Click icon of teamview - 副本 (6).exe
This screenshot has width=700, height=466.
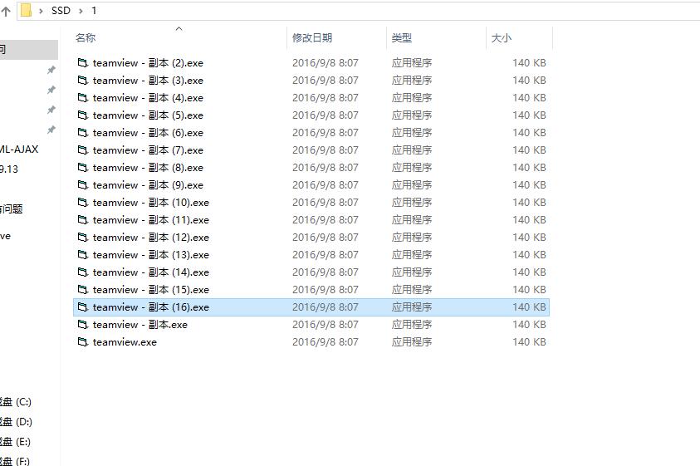pos(82,133)
